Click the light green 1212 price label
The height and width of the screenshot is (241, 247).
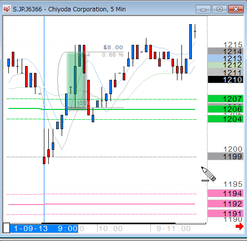pos(225,65)
